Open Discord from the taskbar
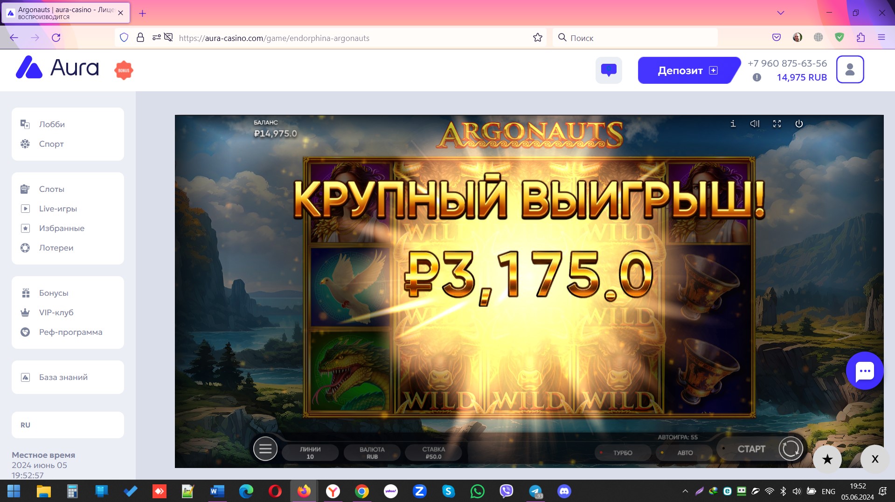The width and height of the screenshot is (895, 502). click(x=564, y=491)
